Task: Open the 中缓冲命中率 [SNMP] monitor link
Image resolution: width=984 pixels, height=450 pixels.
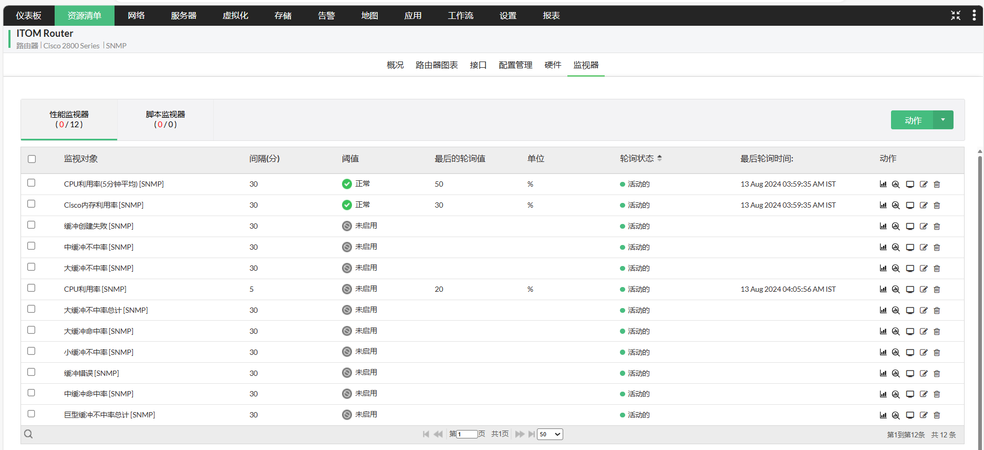Action: click(x=99, y=394)
